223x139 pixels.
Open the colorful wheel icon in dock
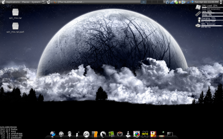[x=137, y=134]
